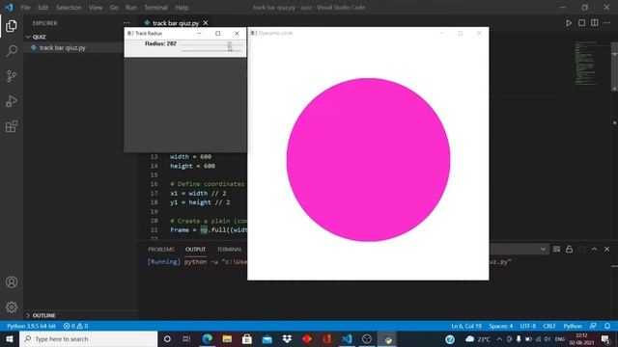Maximize the panel with up chevron
Viewport: 618px width, 347px height.
pos(595,249)
